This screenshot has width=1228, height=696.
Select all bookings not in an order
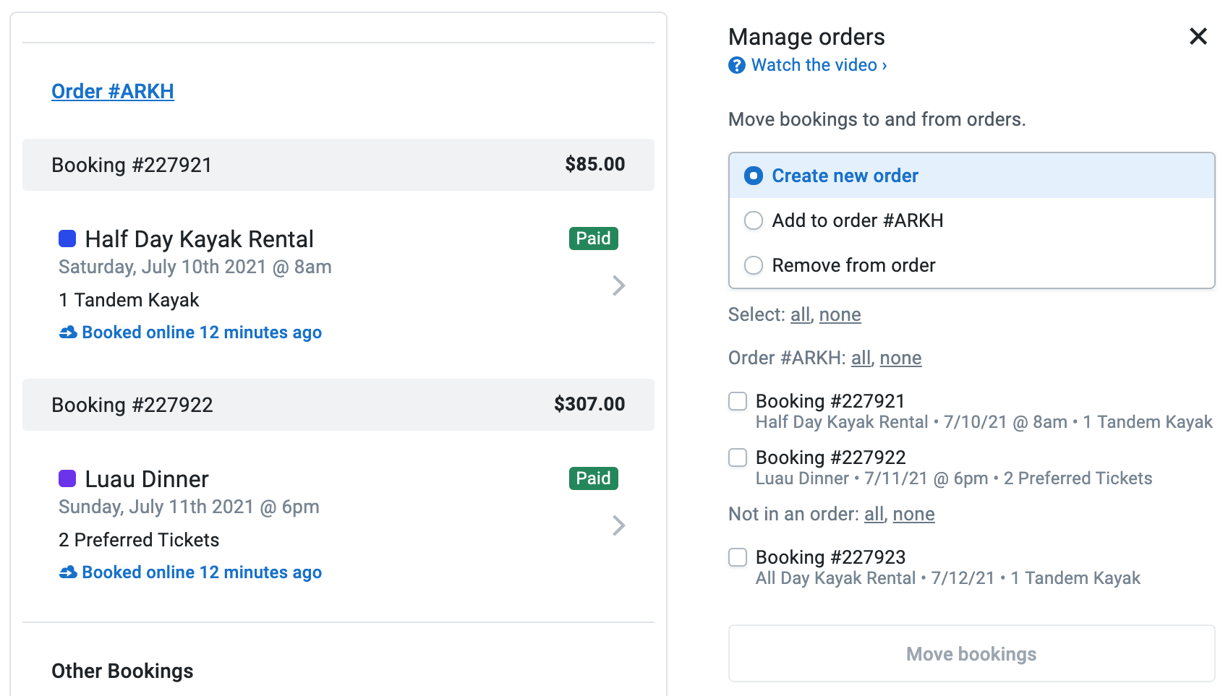[874, 514]
